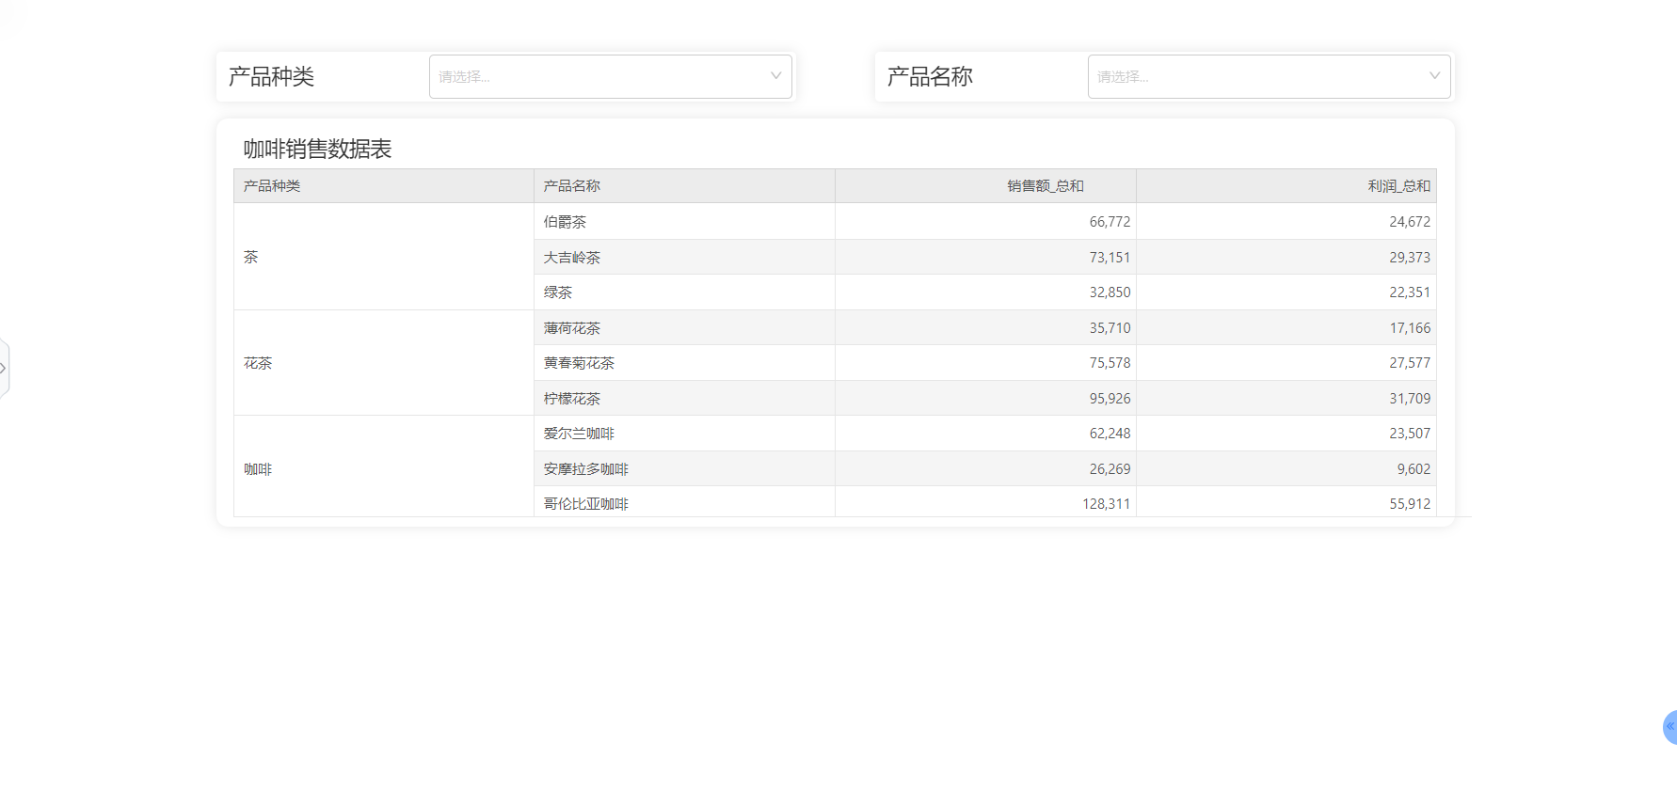Expand the left side panel arrow

pyautogui.click(x=4, y=369)
